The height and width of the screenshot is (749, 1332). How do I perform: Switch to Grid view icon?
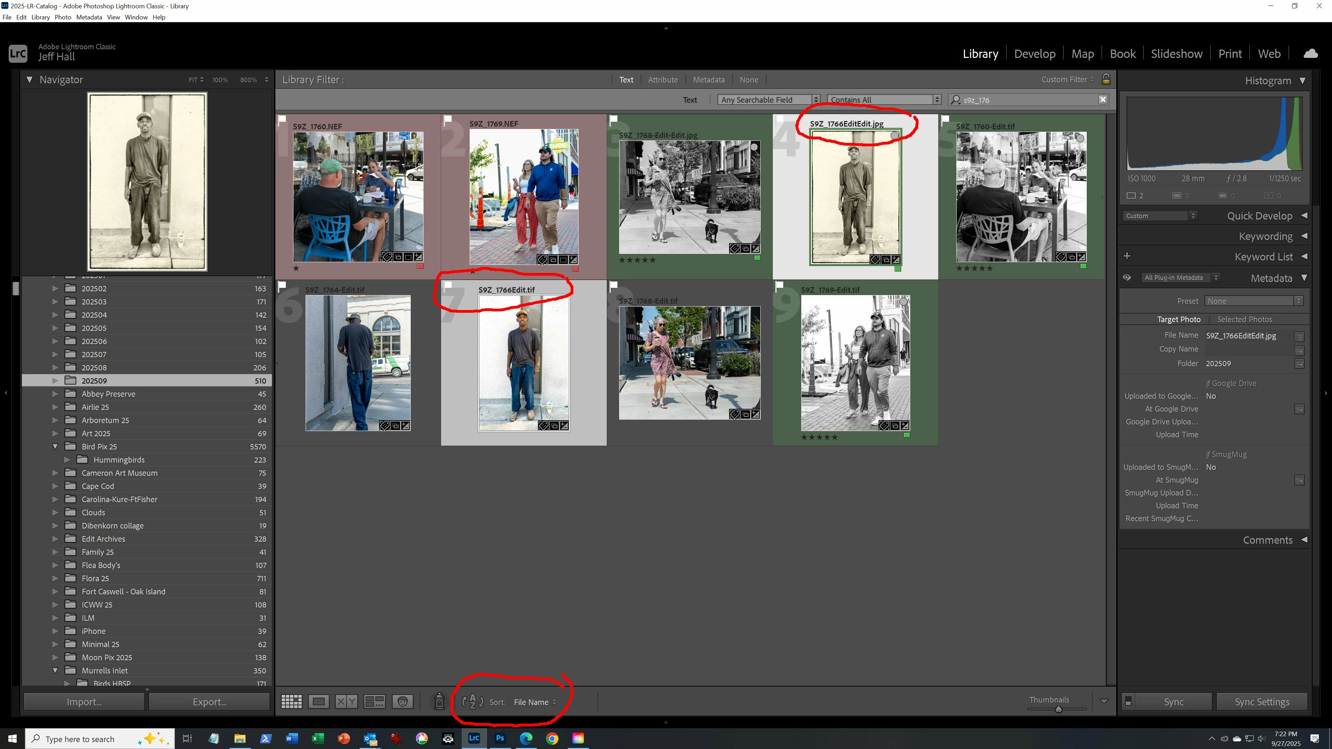pos(291,701)
